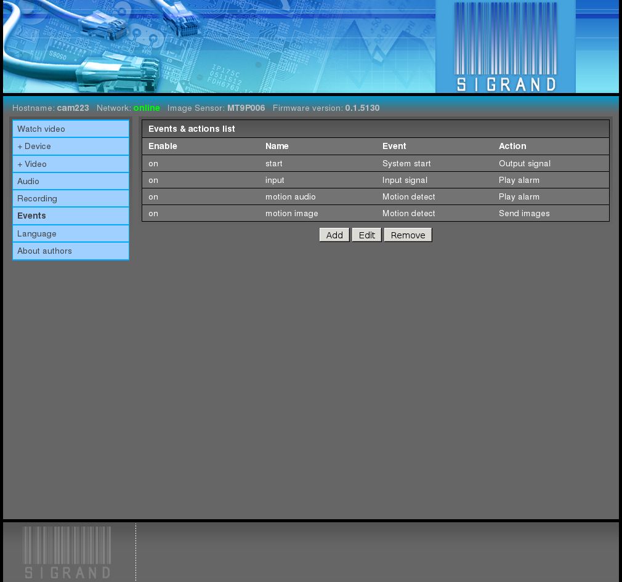622x582 pixels.
Task: Select the 'motion image' event name
Action: tap(291, 214)
